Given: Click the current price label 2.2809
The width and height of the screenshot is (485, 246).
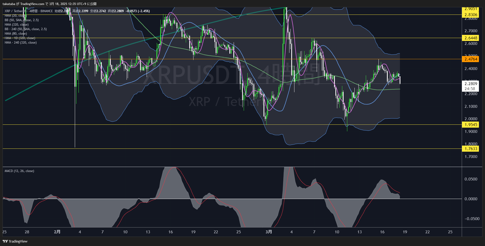Looking at the screenshot, I should click(471, 84).
